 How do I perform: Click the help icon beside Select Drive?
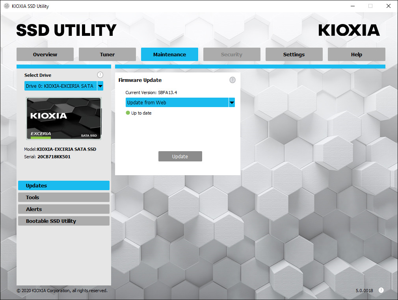(100, 75)
